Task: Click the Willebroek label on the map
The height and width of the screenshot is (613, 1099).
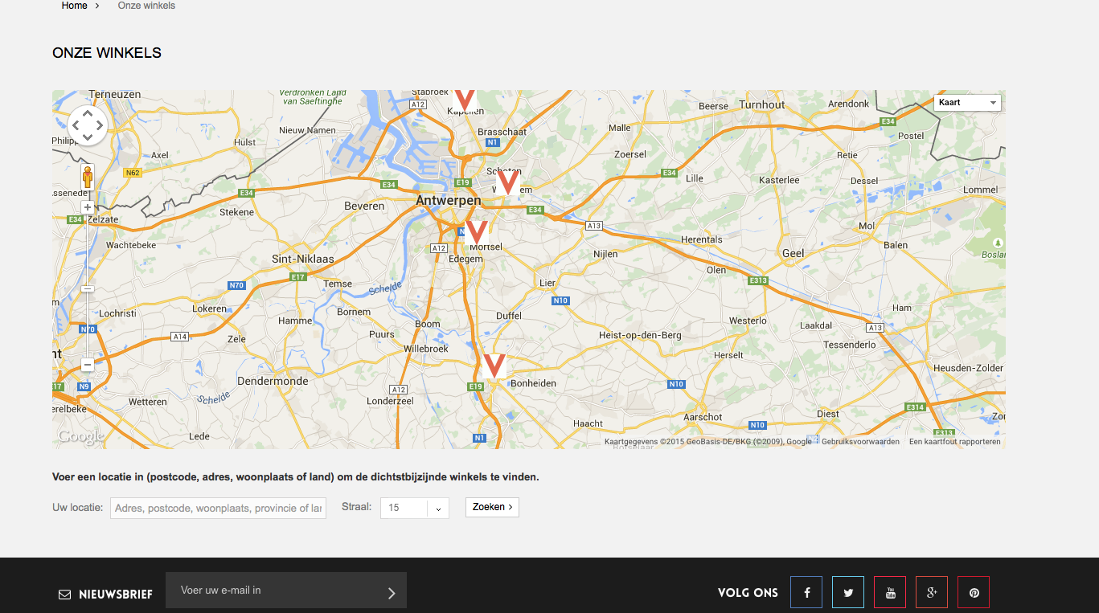Action: point(425,349)
